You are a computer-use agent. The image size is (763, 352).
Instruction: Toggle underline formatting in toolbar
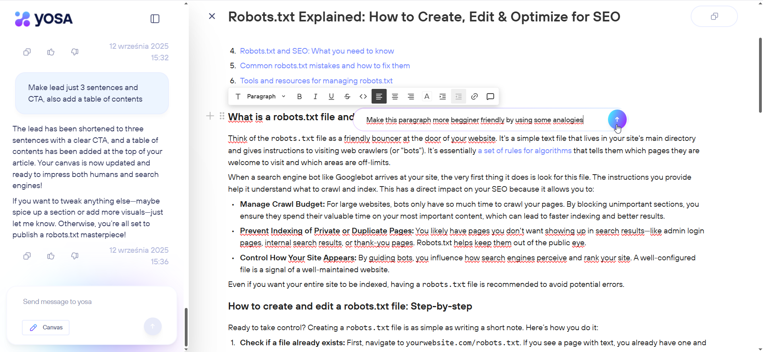pos(331,96)
